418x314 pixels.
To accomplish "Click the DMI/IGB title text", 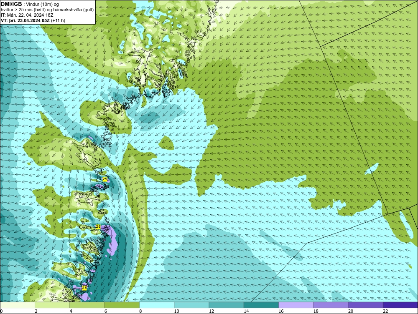I will pos(11,4).
